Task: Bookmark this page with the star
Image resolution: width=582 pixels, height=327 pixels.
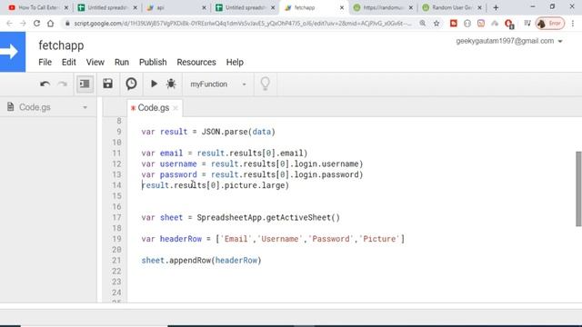Action: point(436,24)
